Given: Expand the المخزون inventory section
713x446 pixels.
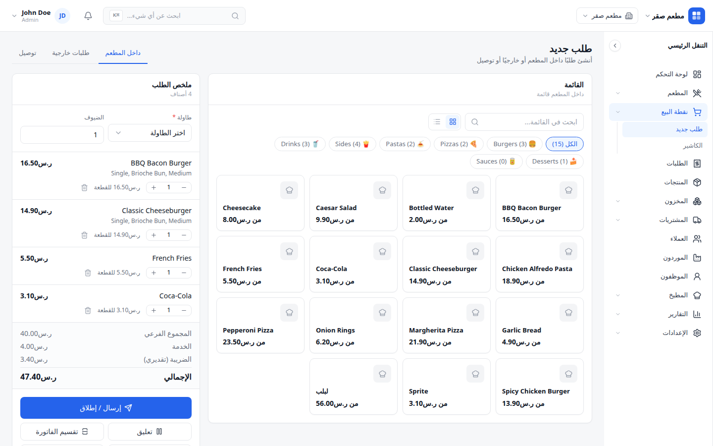Looking at the screenshot, I should pos(658,201).
